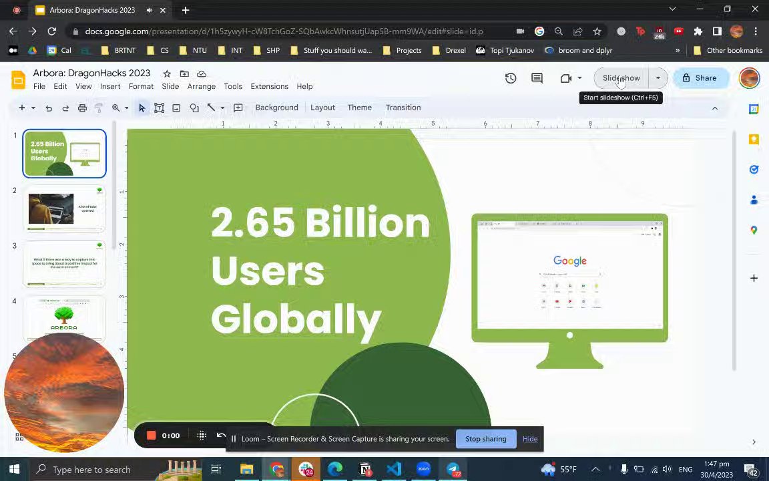Choose the Select arrow cursor tool
769x481 pixels.
pos(142,108)
